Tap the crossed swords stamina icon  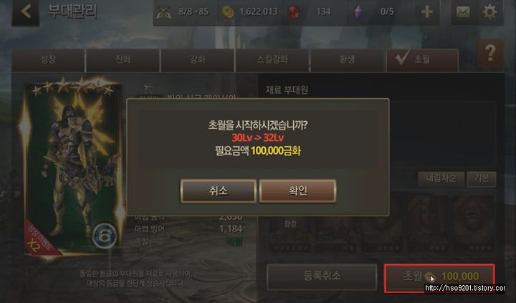[163, 12]
